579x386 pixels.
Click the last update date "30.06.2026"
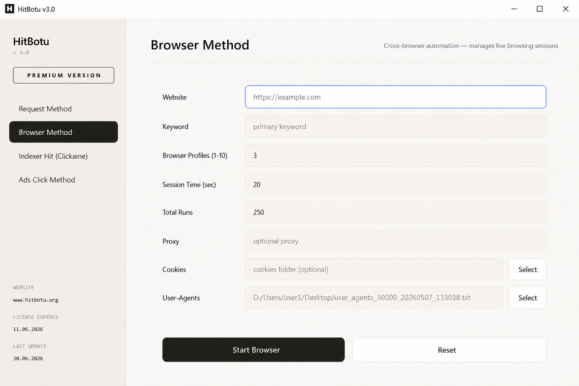coord(28,358)
